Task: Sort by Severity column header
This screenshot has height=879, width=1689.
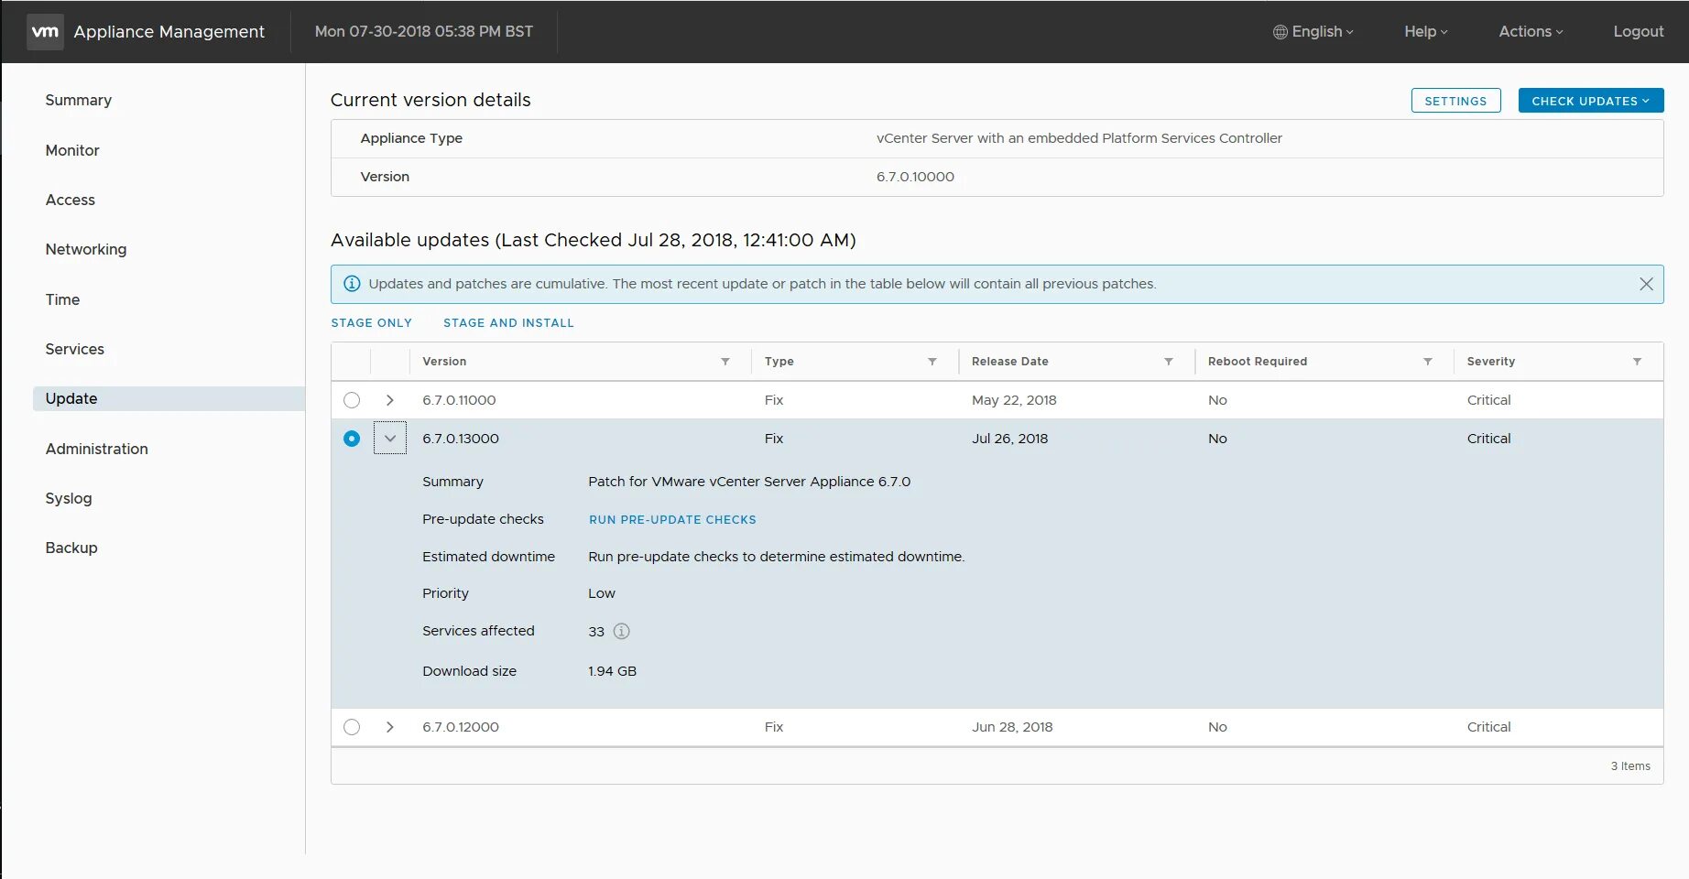Action: (1491, 362)
